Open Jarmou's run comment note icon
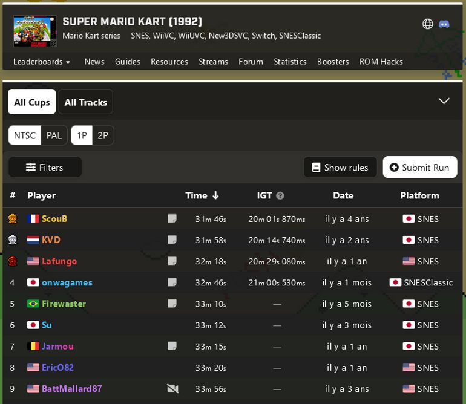466x404 pixels. tap(172, 346)
